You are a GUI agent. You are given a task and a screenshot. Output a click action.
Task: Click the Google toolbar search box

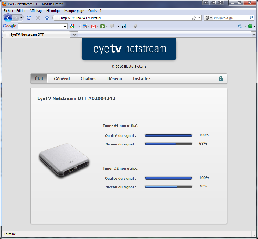pos(41,26)
